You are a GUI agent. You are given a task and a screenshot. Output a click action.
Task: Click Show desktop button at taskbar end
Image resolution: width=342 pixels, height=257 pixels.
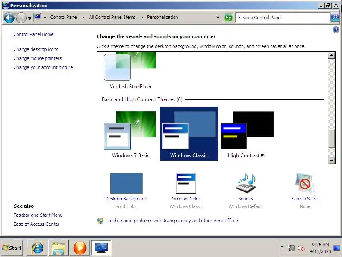[x=337, y=248]
